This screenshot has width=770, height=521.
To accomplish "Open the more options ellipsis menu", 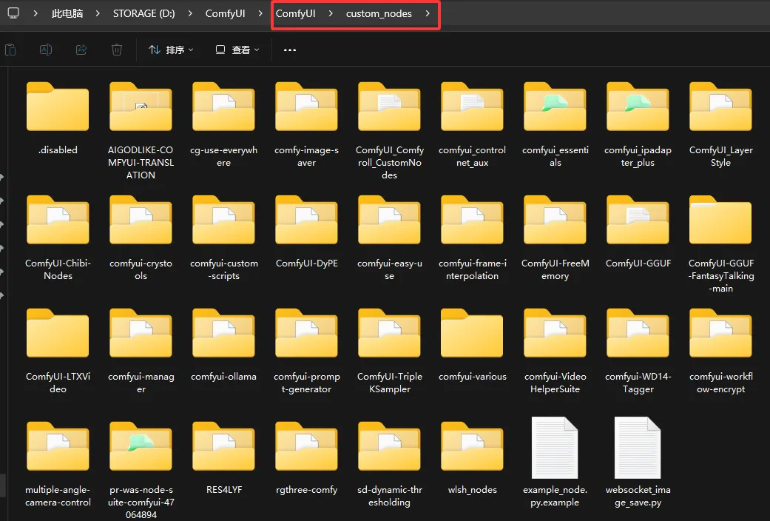I will click(x=290, y=50).
